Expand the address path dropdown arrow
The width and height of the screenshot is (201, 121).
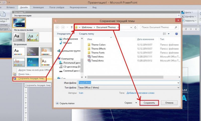click(x=131, y=27)
